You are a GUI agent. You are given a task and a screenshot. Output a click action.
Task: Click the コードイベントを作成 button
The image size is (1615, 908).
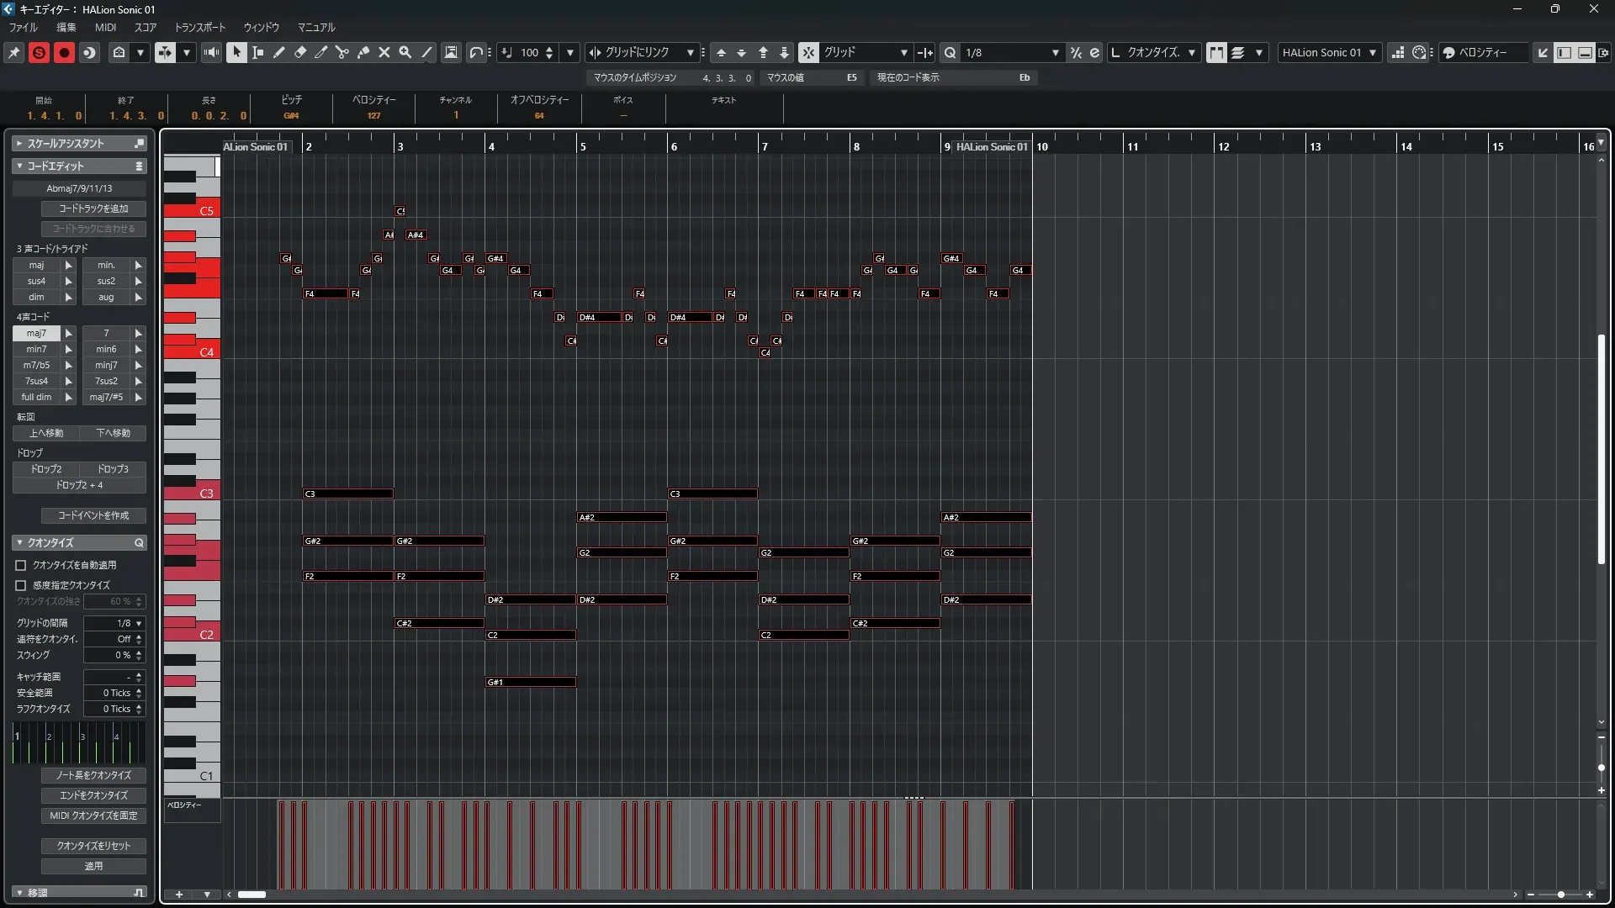coord(93,515)
